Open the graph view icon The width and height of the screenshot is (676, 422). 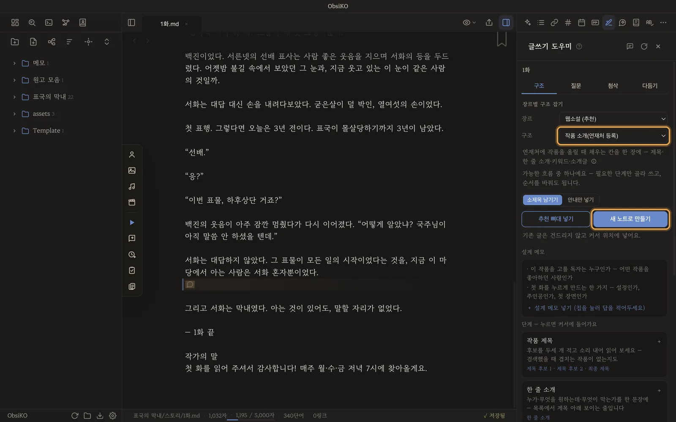65,22
